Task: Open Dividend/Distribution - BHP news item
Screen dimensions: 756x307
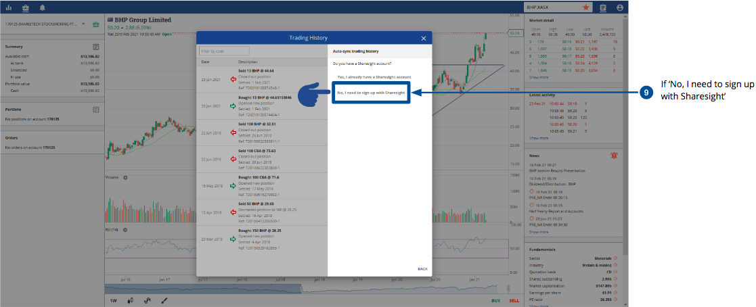Action: 552,184
